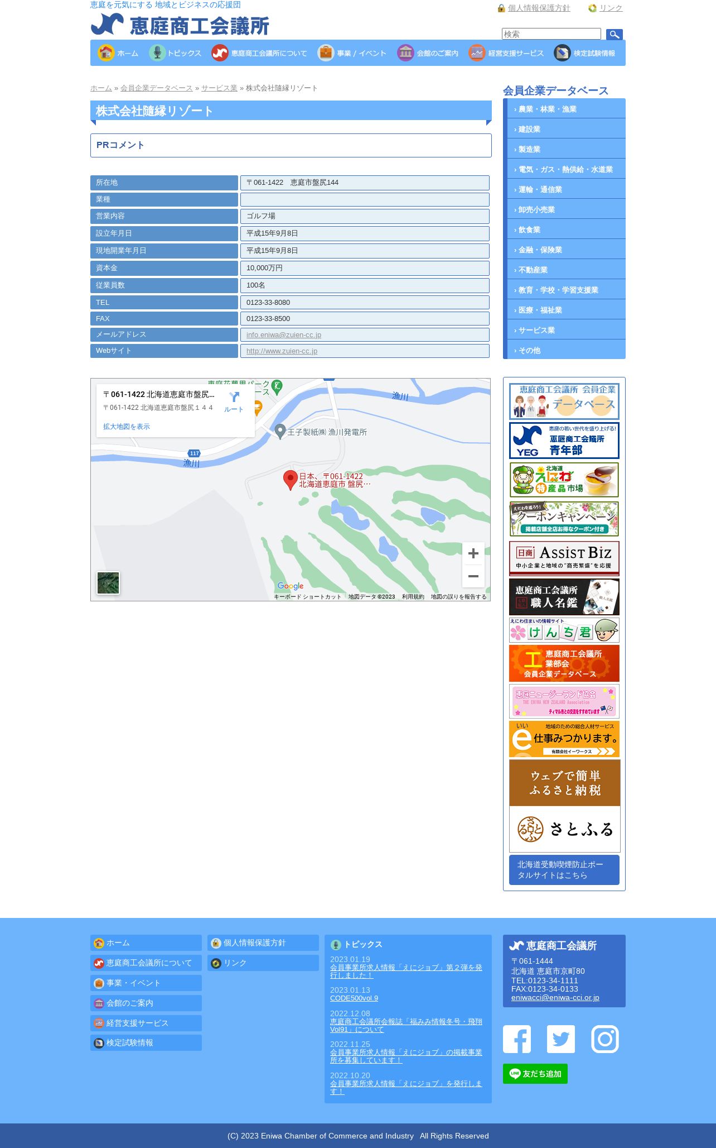Open the 工業部会 会員企業データベース banner

pyautogui.click(x=564, y=663)
